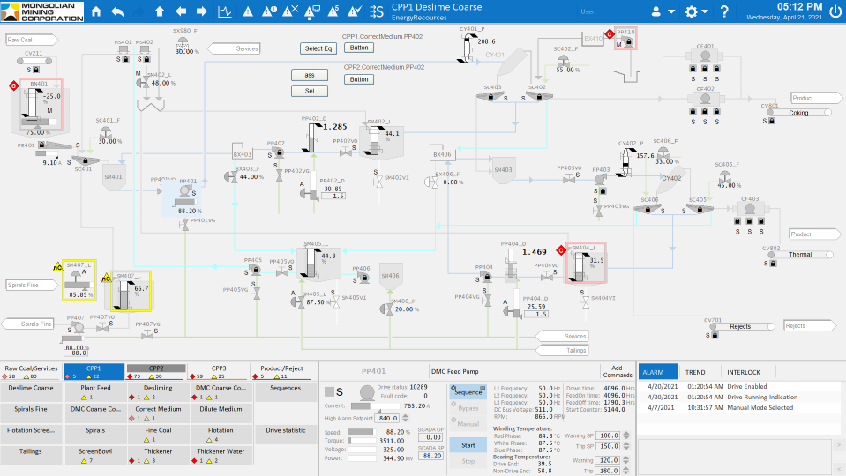The width and height of the screenshot is (846, 476).
Task: Open the Product/Reject navigation tab
Action: click(x=281, y=372)
